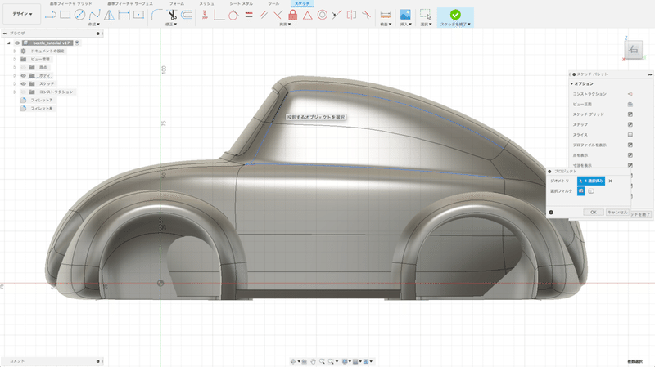Click キャンセル in the プロジェクト dialog

[616, 212]
